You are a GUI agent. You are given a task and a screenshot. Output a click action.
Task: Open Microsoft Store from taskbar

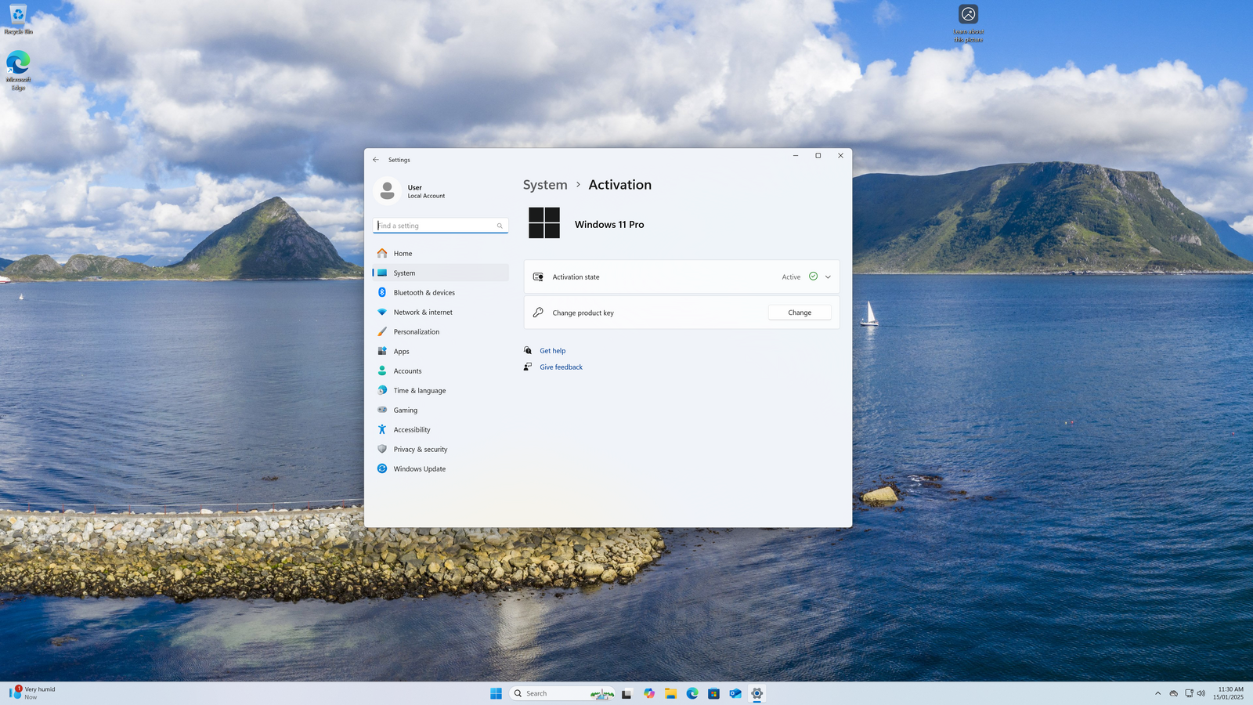click(x=713, y=693)
